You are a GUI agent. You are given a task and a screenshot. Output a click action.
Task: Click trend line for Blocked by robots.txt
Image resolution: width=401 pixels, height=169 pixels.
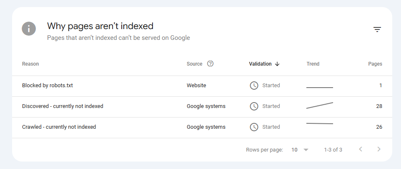(320, 87)
